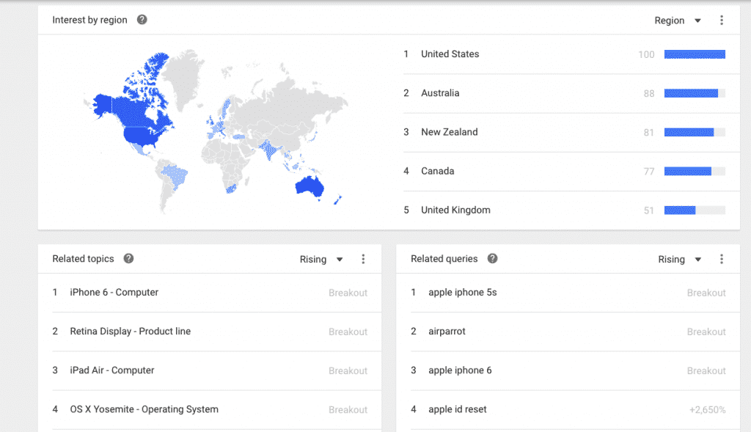The width and height of the screenshot is (751, 432).
Task: Open iPad Air - Computer topic
Action: (112, 370)
